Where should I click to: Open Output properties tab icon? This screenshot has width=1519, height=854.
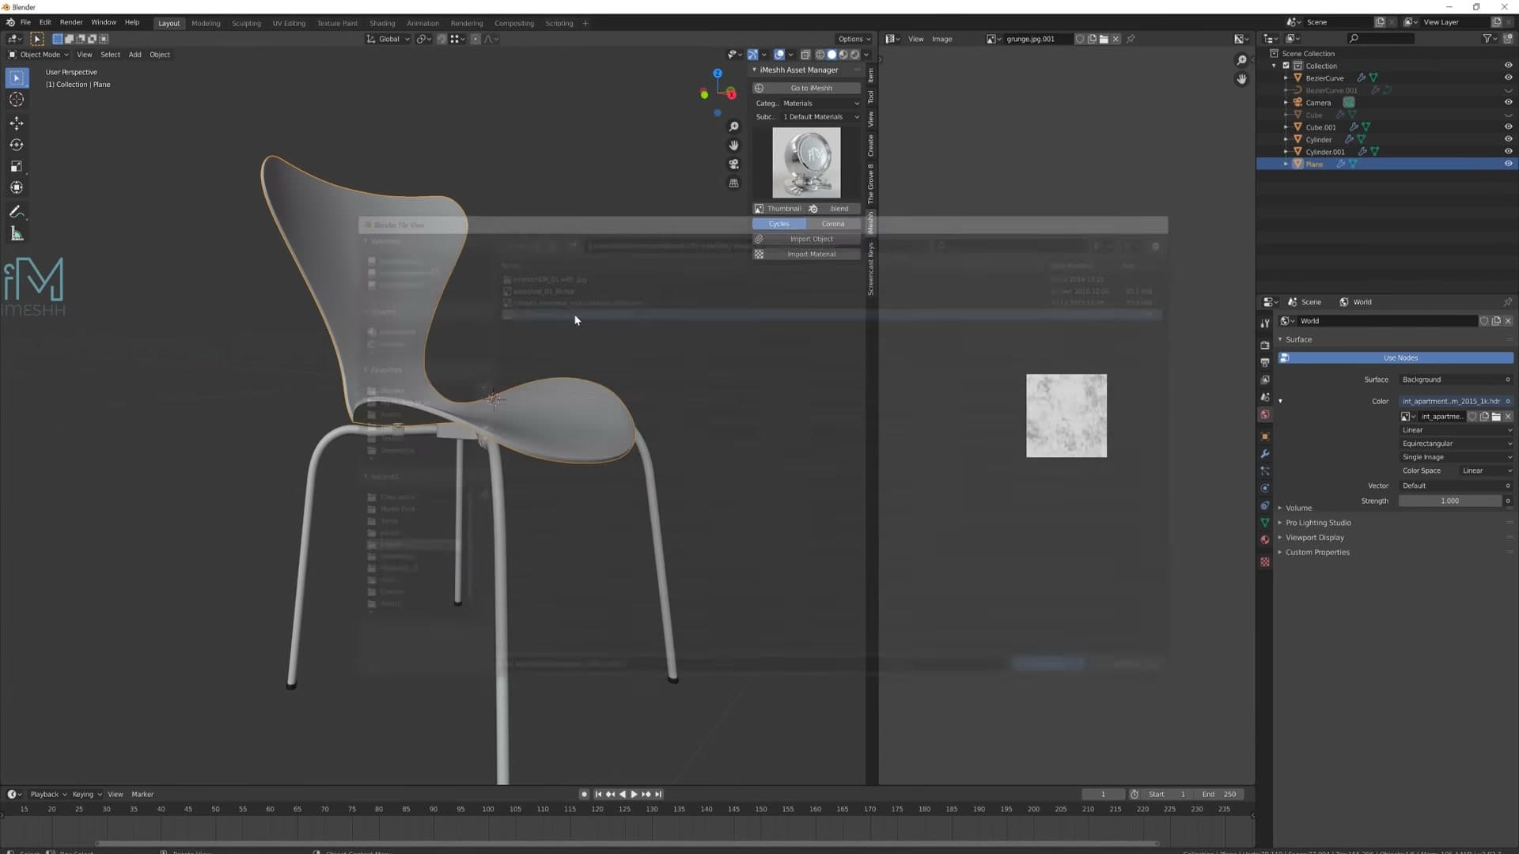[1264, 362]
